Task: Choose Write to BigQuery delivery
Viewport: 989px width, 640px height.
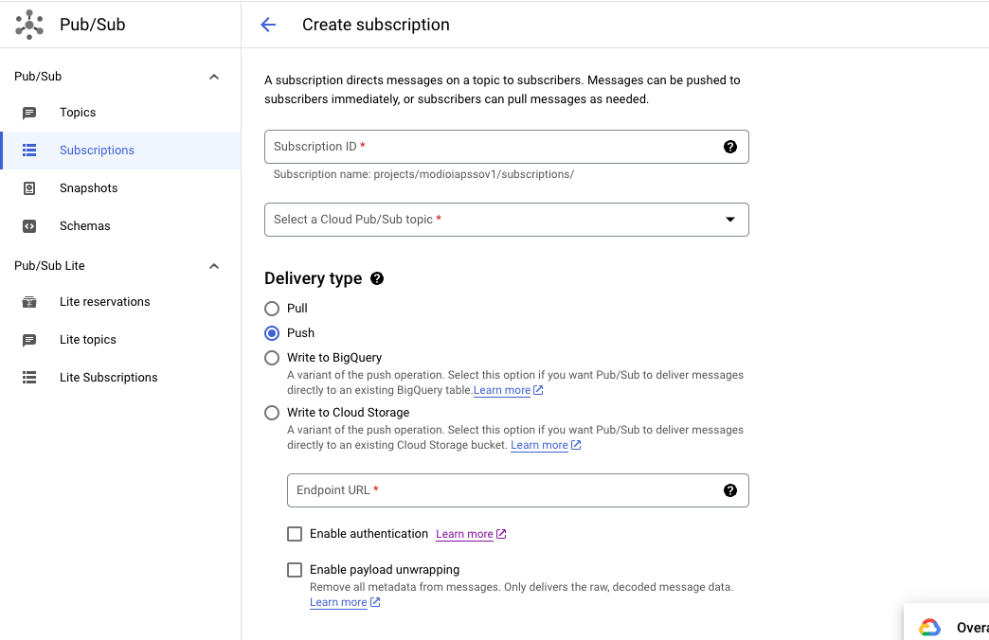Action: (x=272, y=358)
